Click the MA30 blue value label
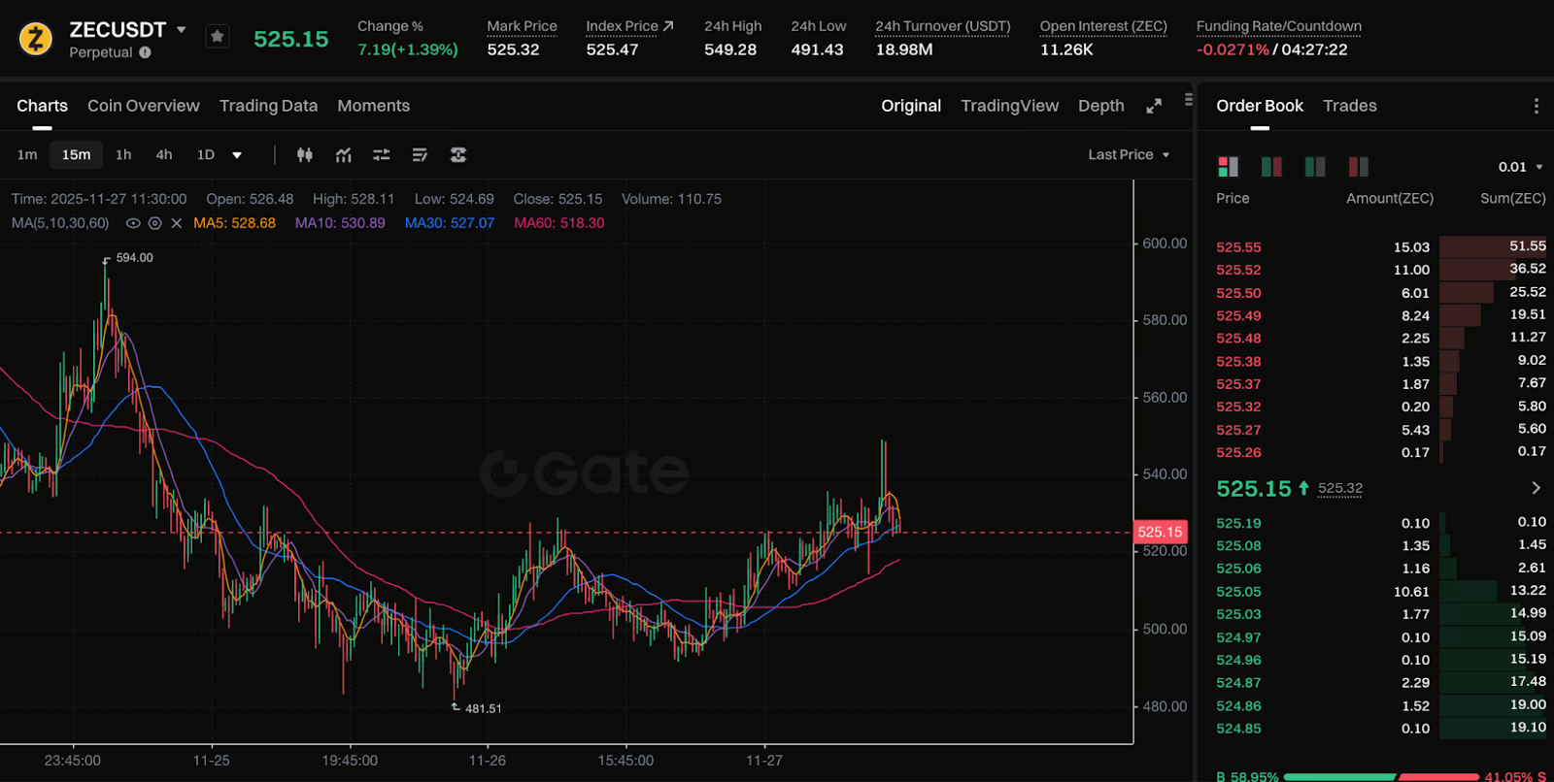 (450, 223)
